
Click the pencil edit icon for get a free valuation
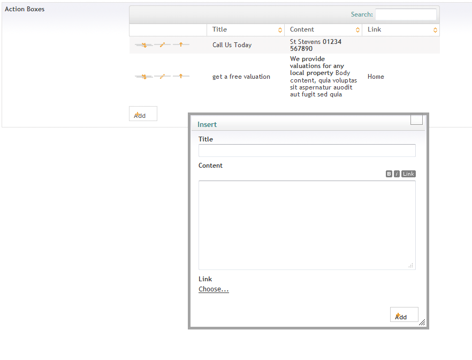[x=162, y=76]
